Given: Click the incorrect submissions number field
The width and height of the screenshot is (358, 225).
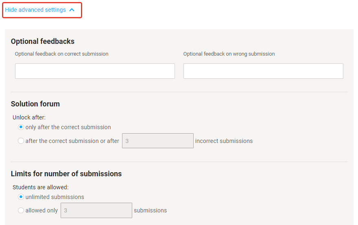Looking at the screenshot, I should (157, 141).
